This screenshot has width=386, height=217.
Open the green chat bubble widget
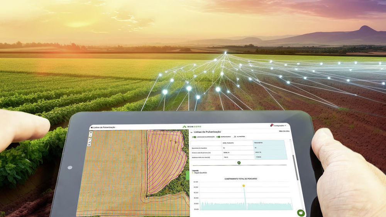[x=301, y=213]
